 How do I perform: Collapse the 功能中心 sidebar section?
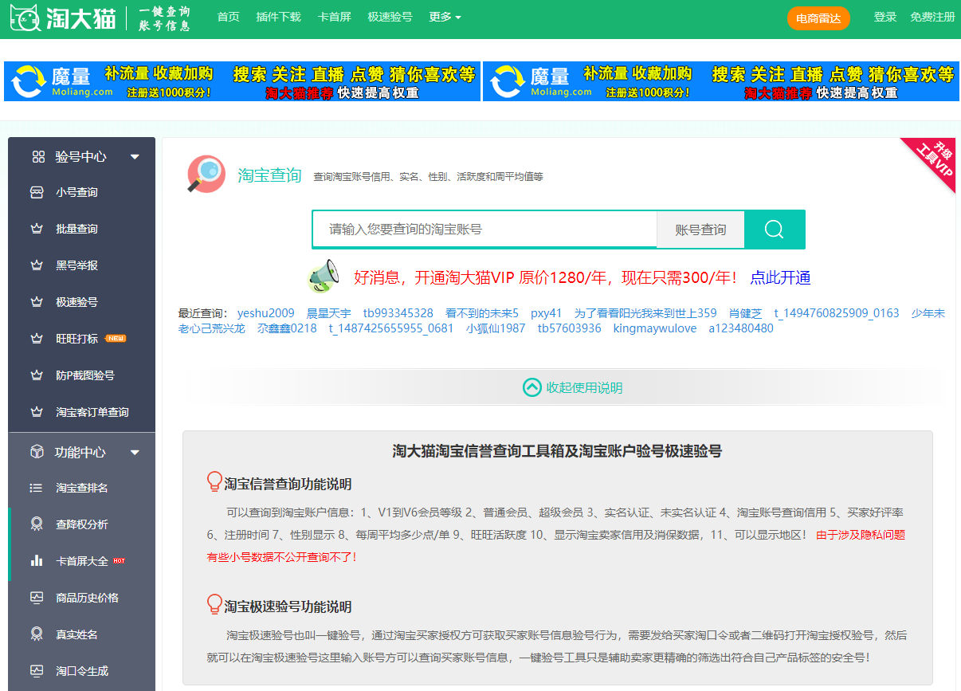coord(135,453)
